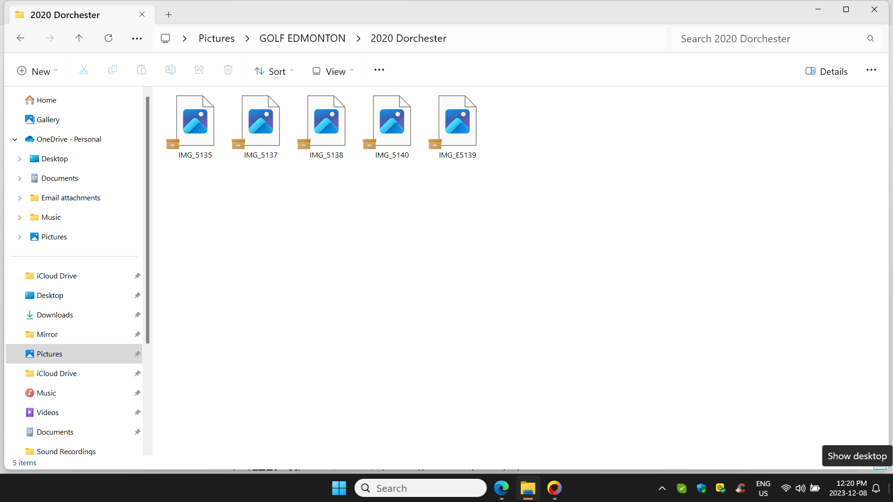Expand the Documents folder under OneDrive

20,178
